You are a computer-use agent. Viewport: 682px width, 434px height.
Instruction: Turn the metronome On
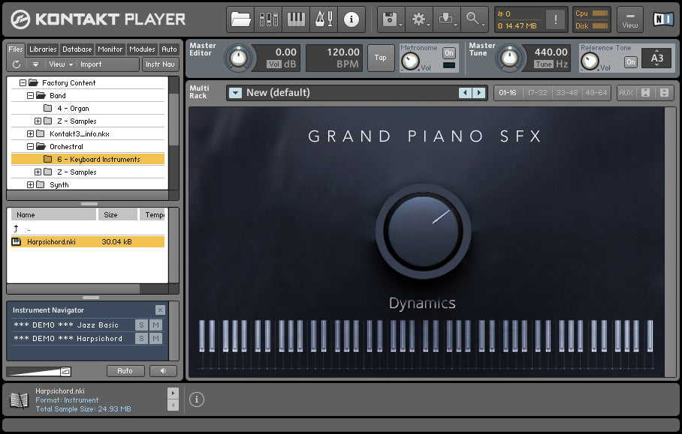click(x=449, y=53)
